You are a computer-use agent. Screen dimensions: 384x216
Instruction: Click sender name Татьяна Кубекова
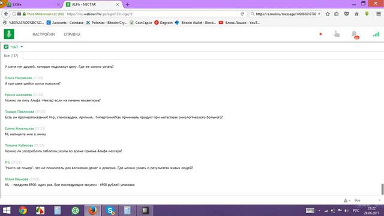click(x=19, y=145)
